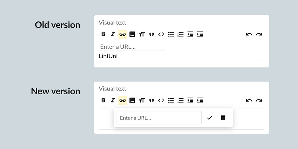Toggle bold in the new version toolbar

coord(103,100)
